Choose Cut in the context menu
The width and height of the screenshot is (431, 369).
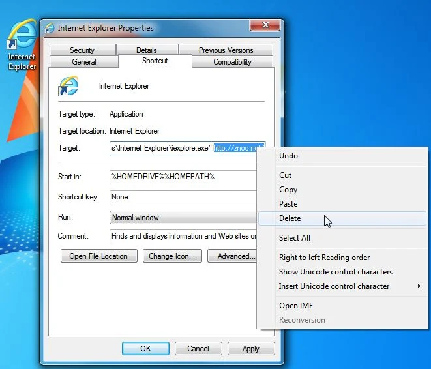pyautogui.click(x=342, y=175)
